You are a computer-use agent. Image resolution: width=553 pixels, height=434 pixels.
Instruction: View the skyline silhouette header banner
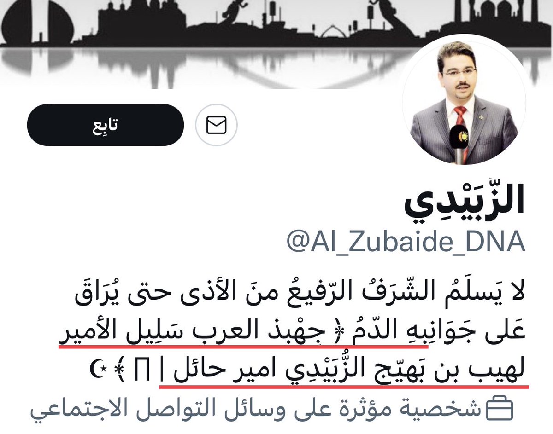tap(276, 44)
